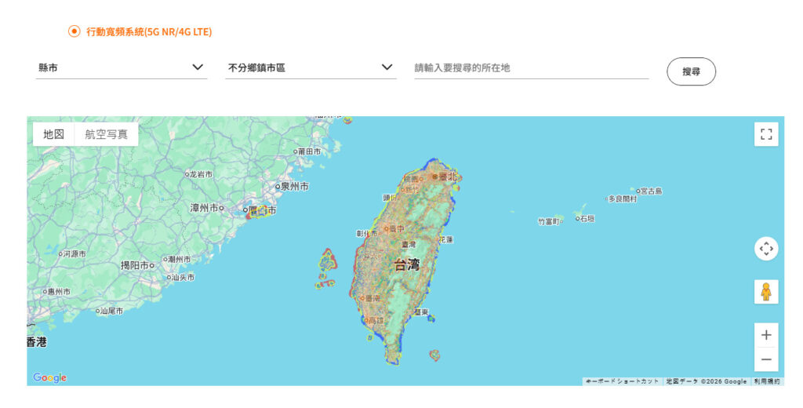Toggle fullscreen map view
The image size is (803, 408).
point(766,134)
